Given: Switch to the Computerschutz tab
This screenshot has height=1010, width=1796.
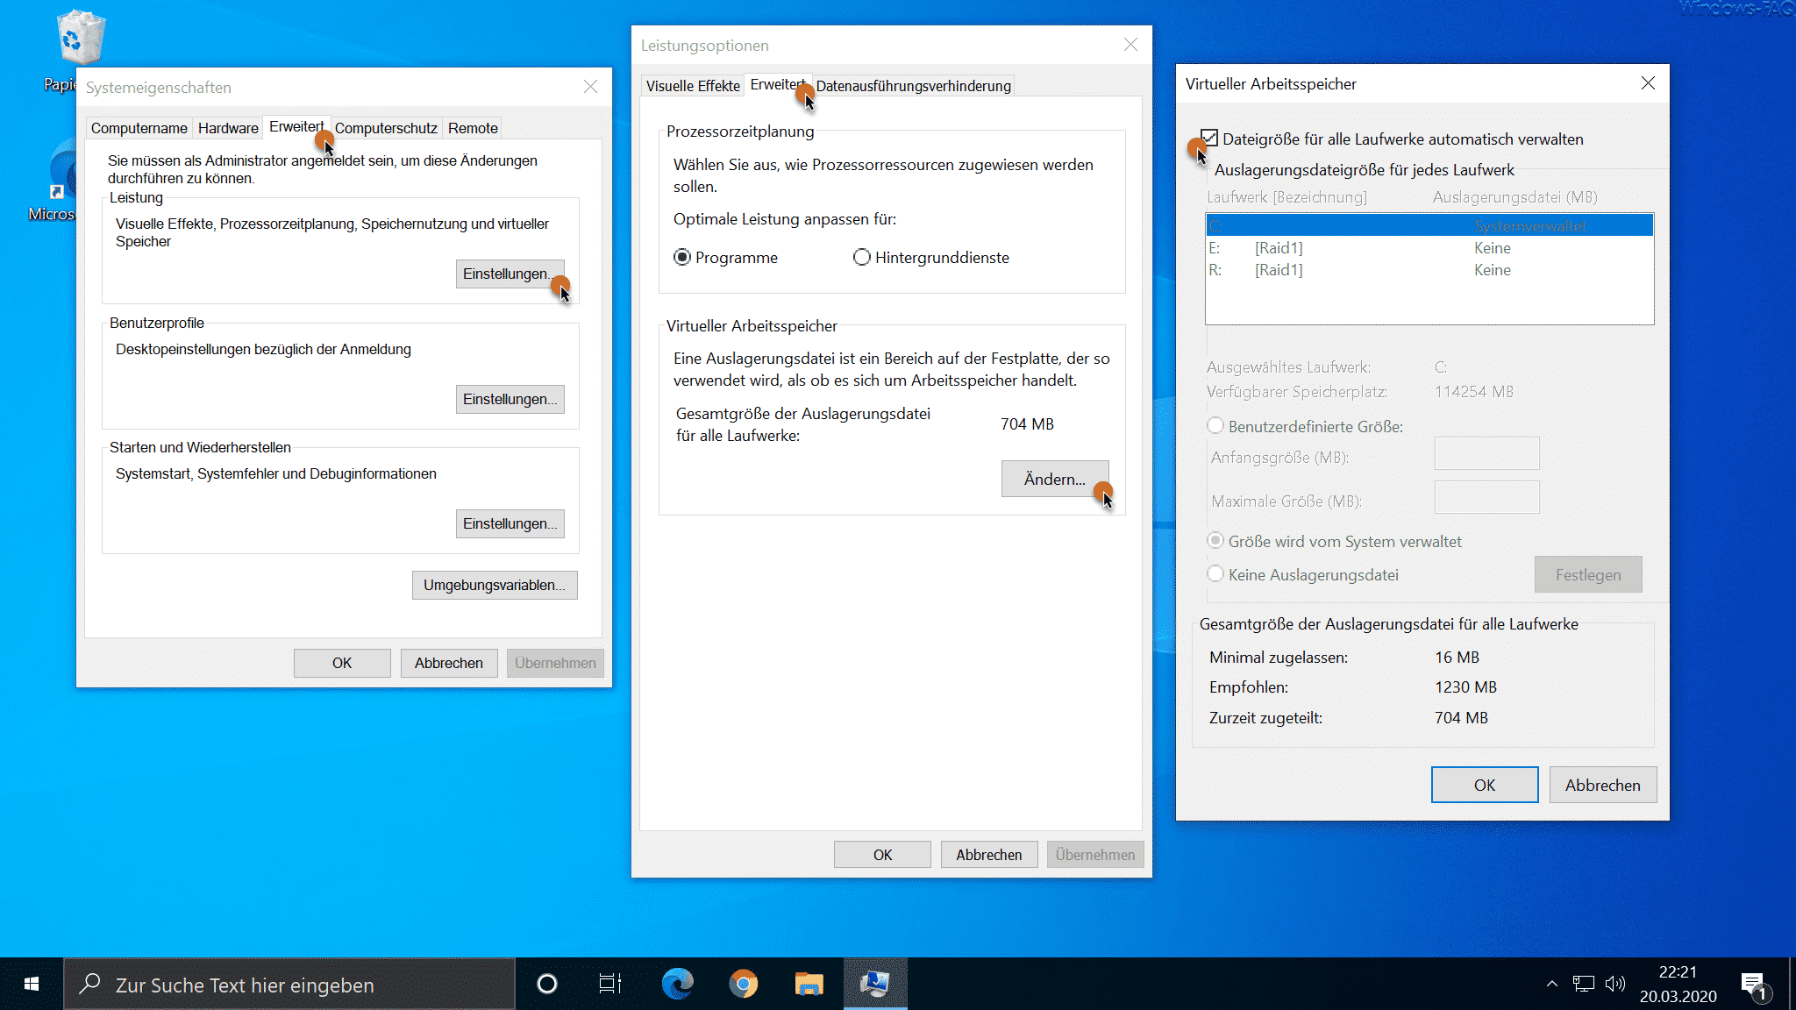Looking at the screenshot, I should point(386,128).
